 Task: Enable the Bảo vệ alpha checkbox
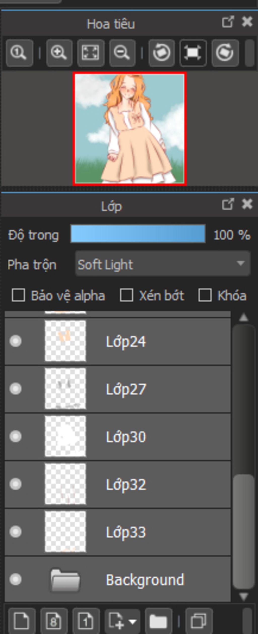click(x=18, y=295)
